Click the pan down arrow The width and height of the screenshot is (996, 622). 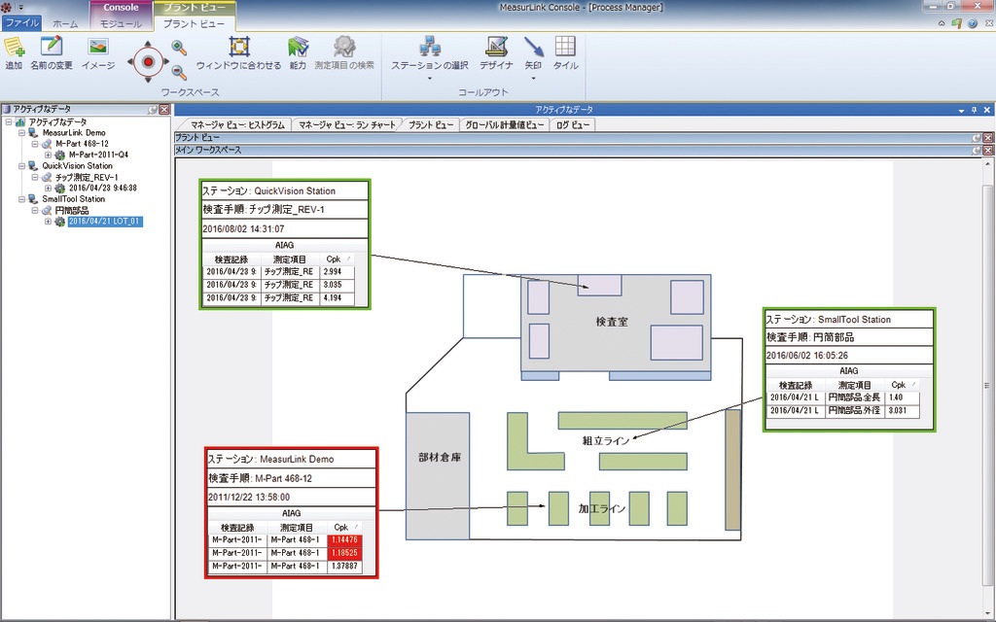click(148, 80)
